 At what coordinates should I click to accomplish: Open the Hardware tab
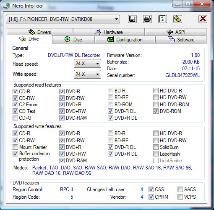[109, 32]
